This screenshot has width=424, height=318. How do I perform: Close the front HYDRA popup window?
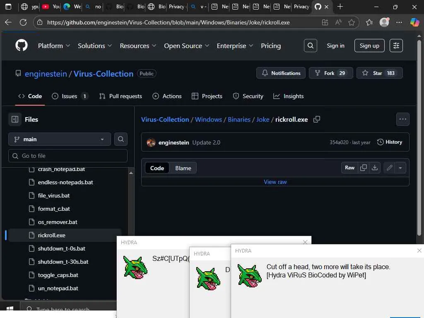(419, 251)
